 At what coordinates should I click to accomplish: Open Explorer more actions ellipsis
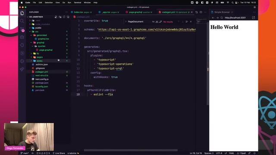(x=66, y=12)
